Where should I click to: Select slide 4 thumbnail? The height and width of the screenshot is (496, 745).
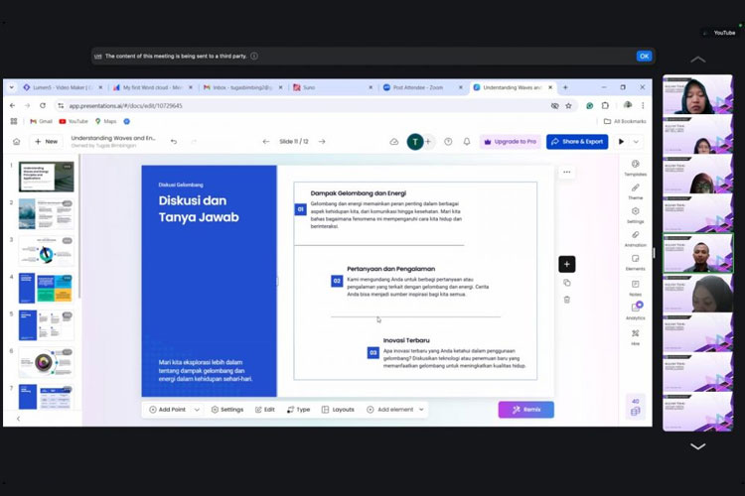coord(46,288)
